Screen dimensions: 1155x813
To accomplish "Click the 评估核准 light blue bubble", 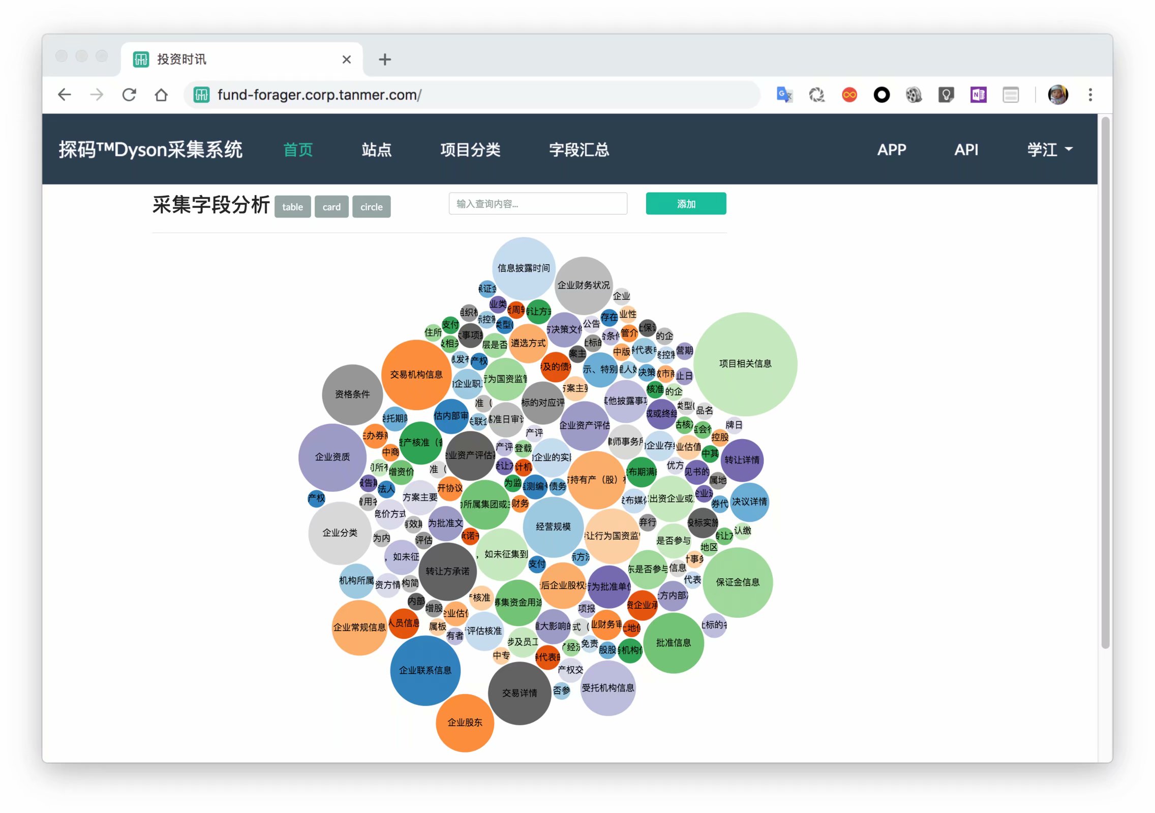I will coord(484,631).
